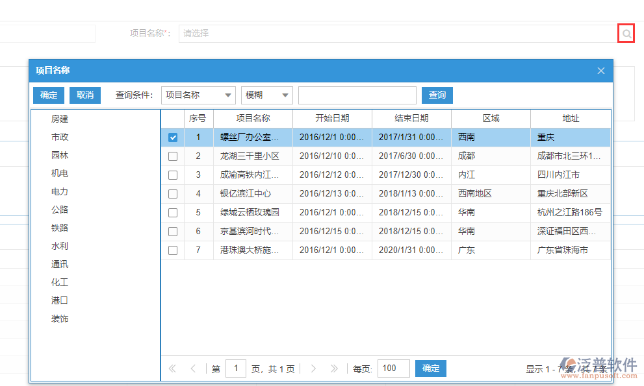
Task: Select 房建 category in left tree
Action: point(60,119)
